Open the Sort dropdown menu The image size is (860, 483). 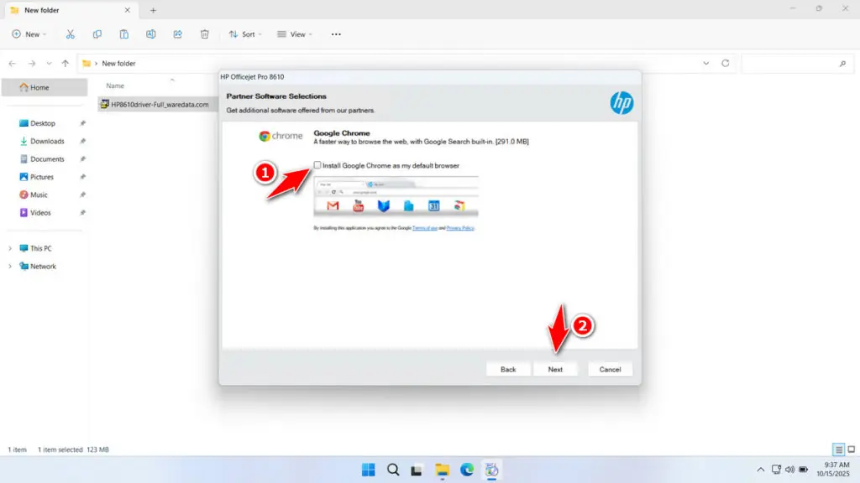[x=244, y=34]
